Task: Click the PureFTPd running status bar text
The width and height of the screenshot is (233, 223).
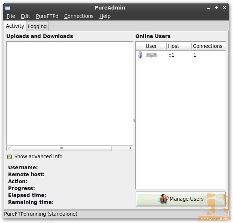Action: (x=41, y=214)
